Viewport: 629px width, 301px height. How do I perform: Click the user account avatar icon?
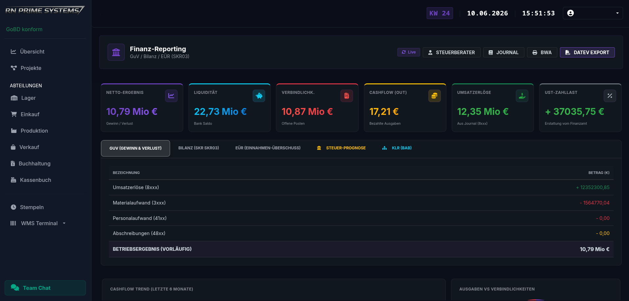(571, 13)
